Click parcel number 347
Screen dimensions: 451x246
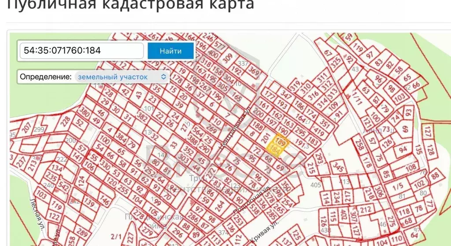[286, 95]
